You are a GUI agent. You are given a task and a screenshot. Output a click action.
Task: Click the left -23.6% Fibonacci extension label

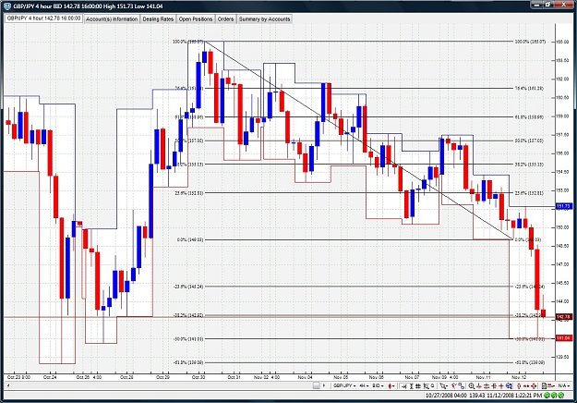(188, 287)
